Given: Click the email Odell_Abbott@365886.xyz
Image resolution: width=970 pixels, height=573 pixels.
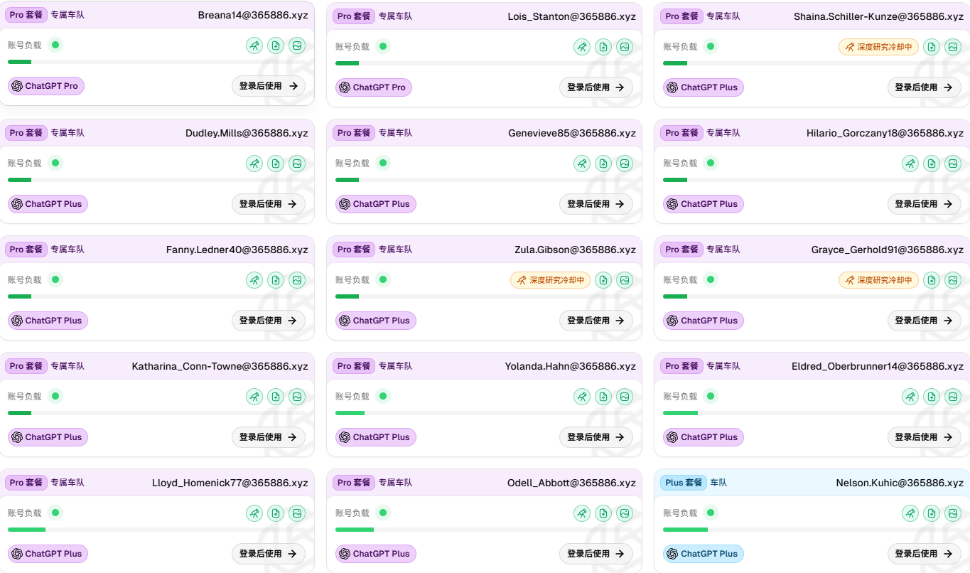Looking at the screenshot, I should 571,483.
